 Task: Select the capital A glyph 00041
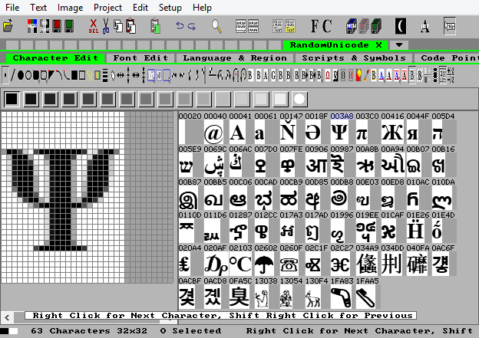click(237, 133)
